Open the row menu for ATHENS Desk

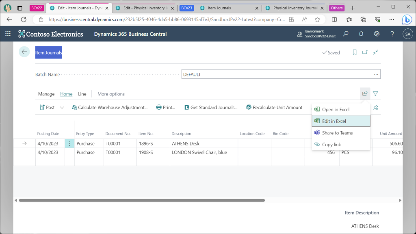[x=69, y=143]
